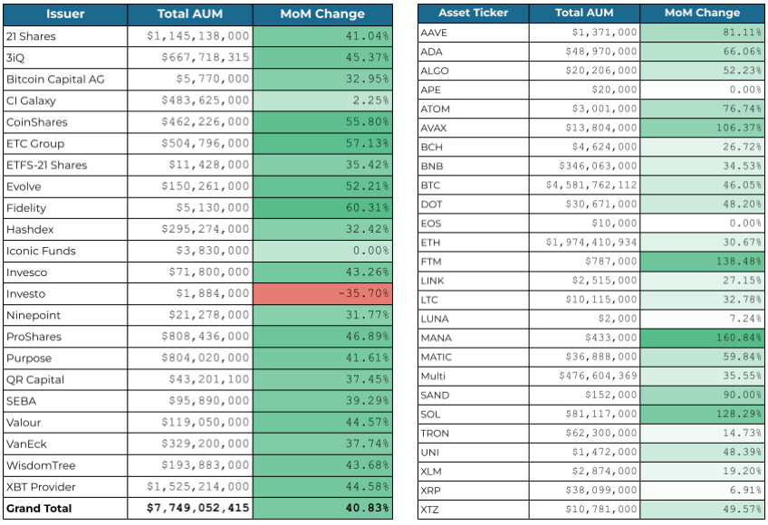768x525 pixels.
Task: Click the Invesco issuer name
Action: click(65, 272)
